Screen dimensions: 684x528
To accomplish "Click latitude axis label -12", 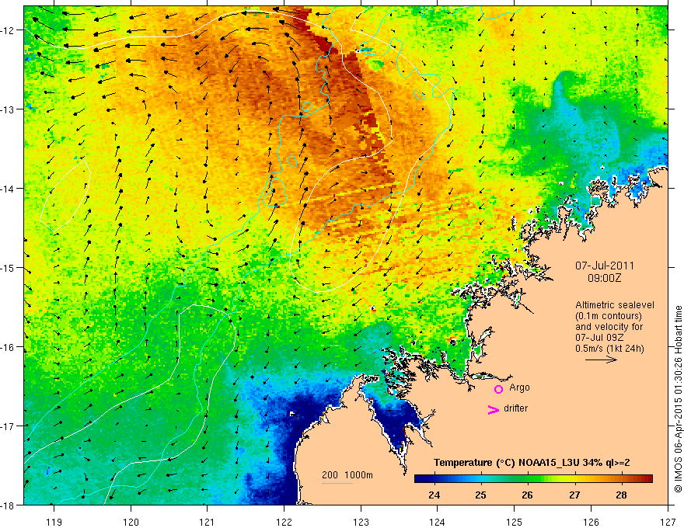I will pos(8,30).
